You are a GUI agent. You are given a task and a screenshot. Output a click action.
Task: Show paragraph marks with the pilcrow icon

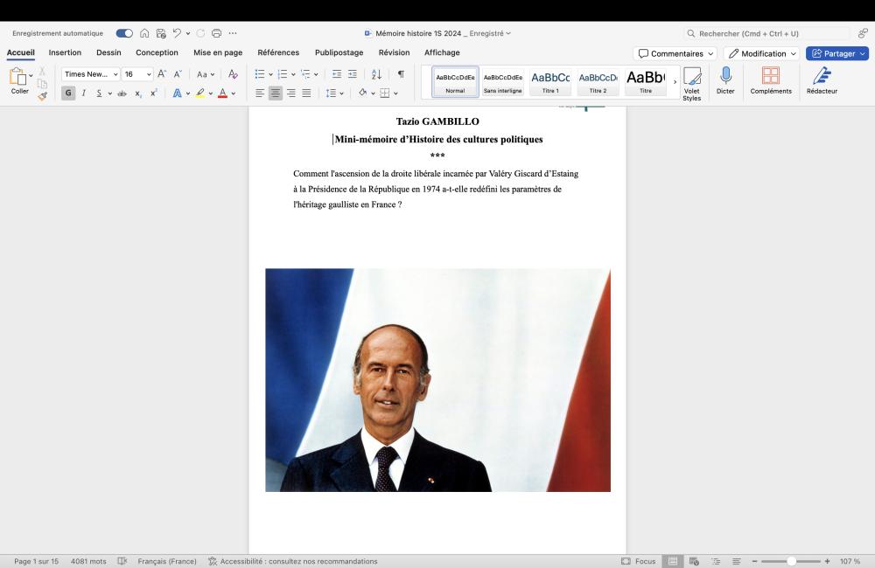coord(401,74)
